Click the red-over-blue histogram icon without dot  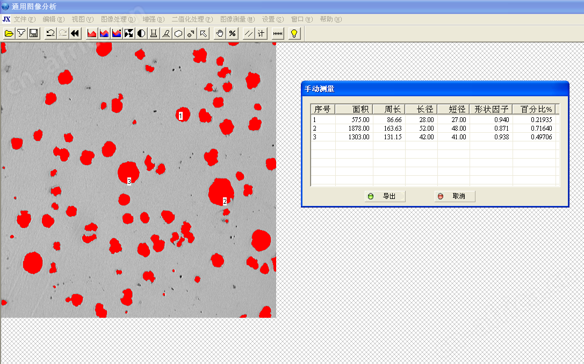click(x=104, y=33)
